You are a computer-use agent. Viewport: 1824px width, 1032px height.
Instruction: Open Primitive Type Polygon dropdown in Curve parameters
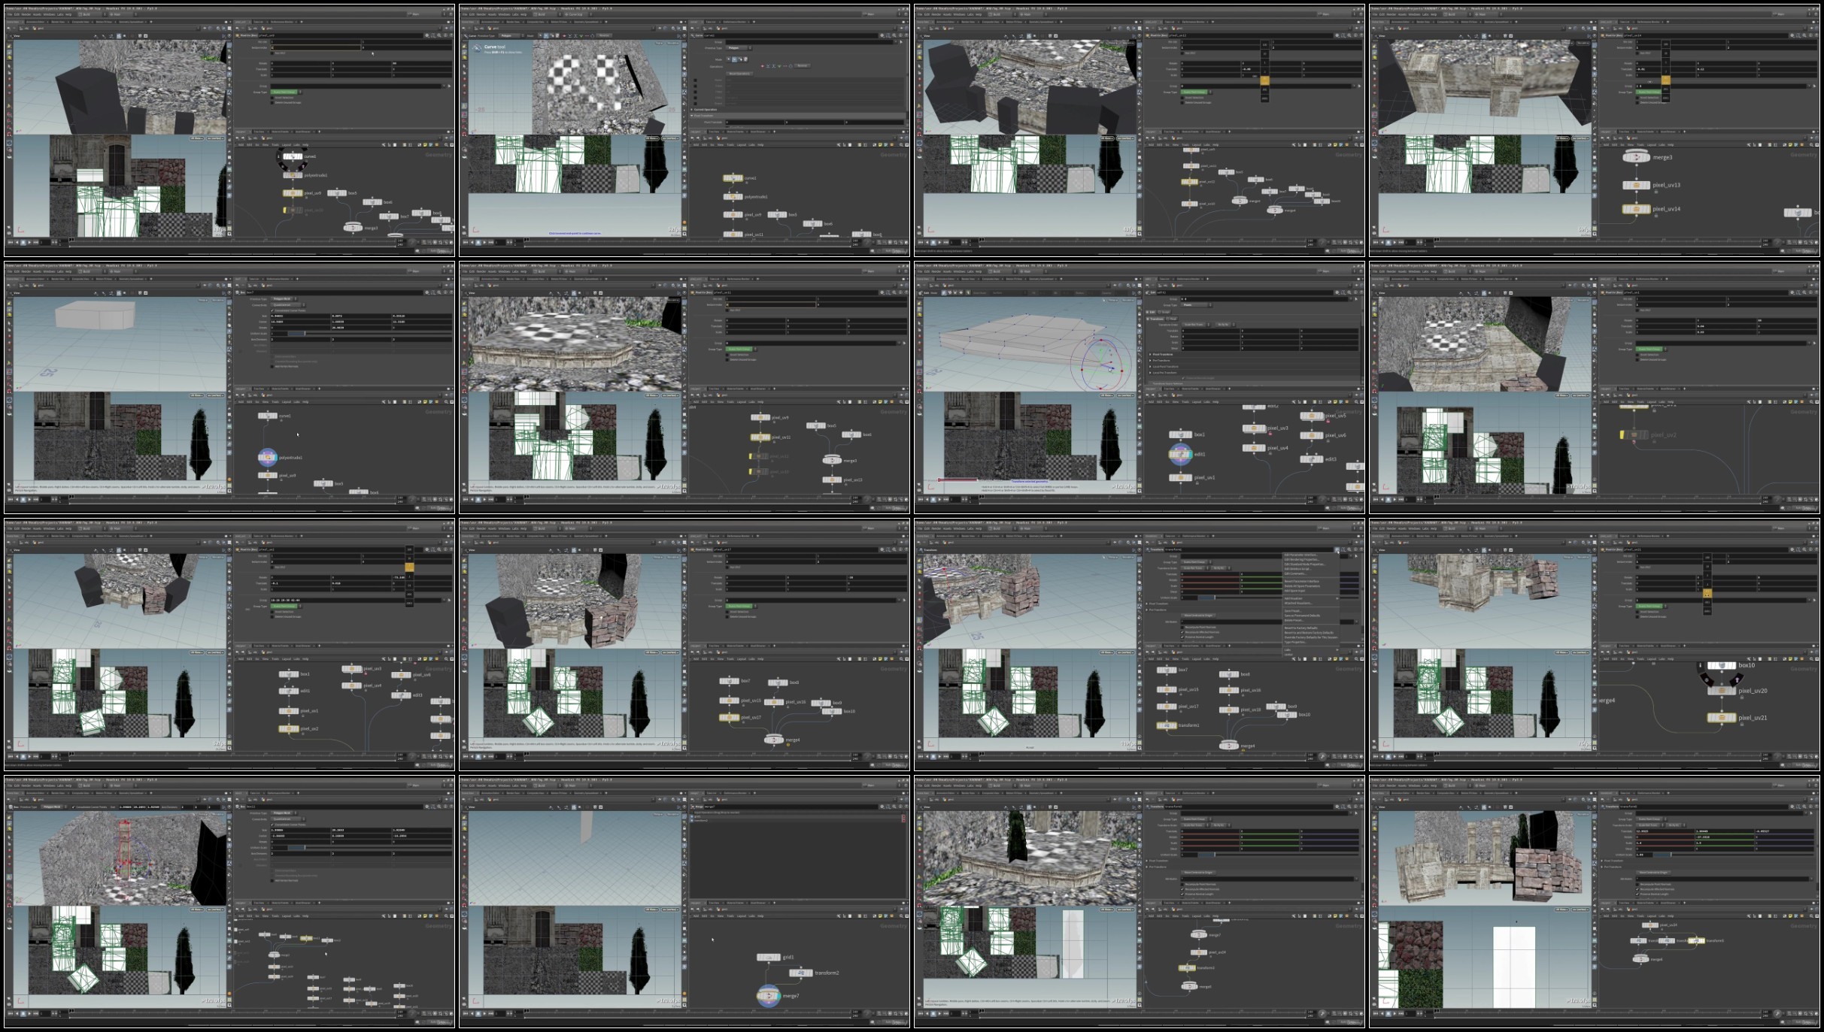point(737,47)
